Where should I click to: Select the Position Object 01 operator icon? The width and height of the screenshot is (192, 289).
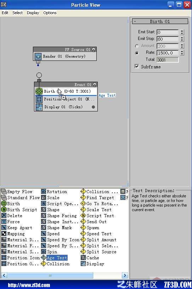39,99
